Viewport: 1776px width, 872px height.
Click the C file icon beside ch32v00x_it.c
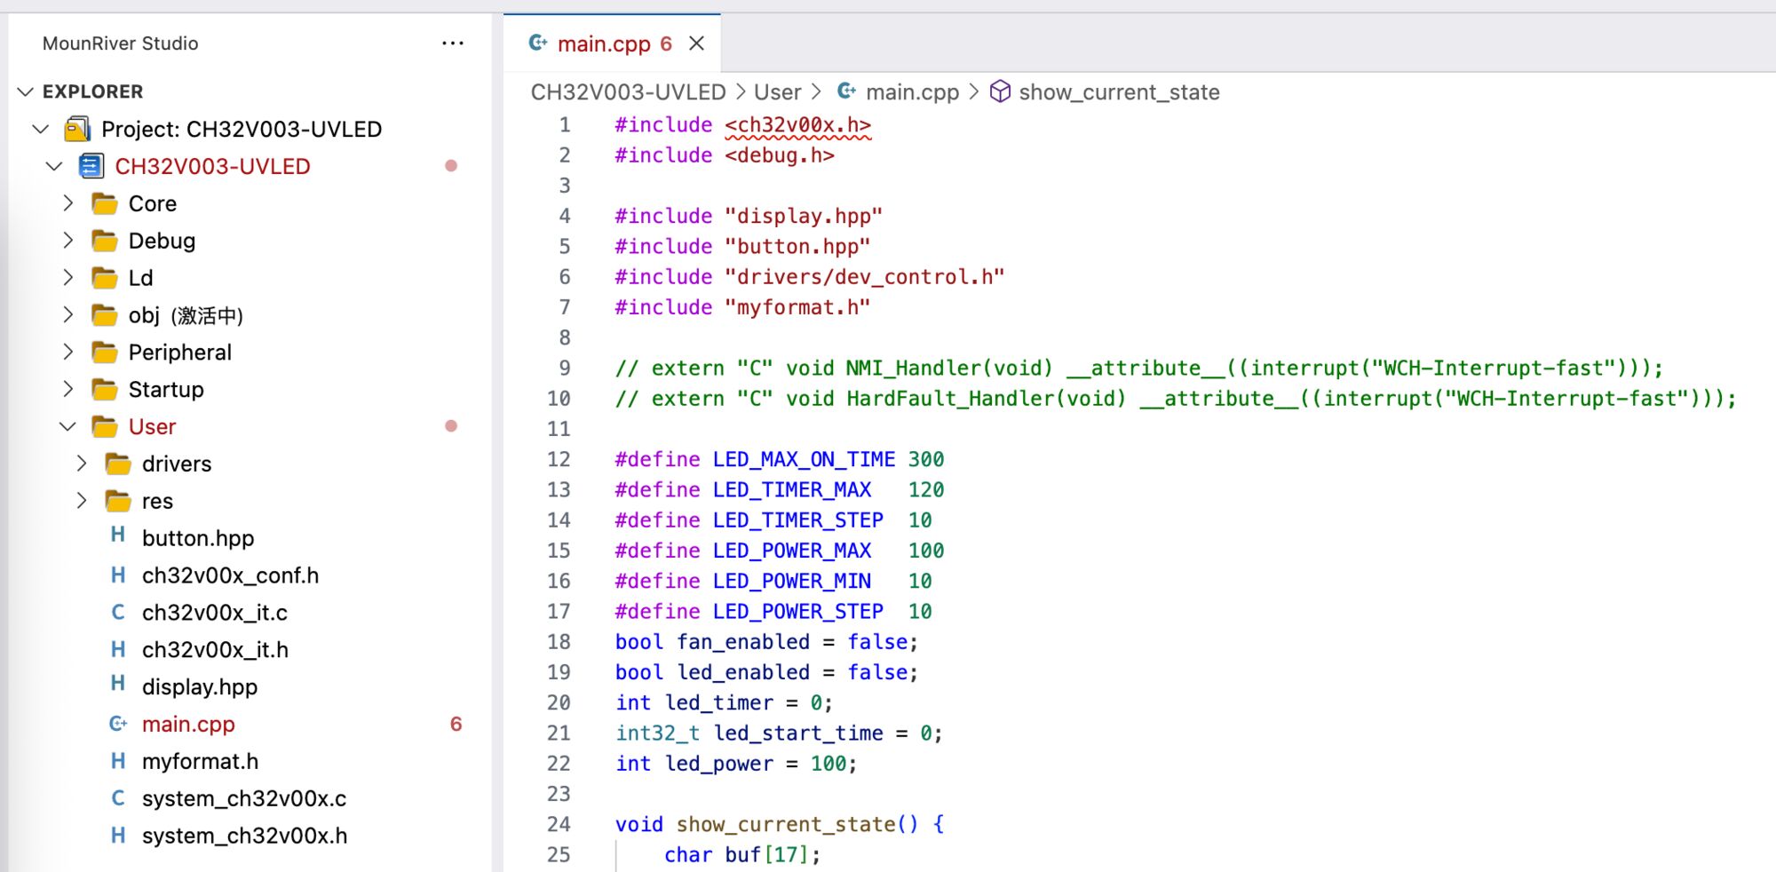click(x=117, y=613)
